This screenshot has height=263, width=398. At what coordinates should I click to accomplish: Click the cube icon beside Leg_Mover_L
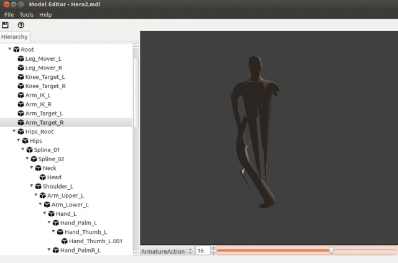click(21, 58)
